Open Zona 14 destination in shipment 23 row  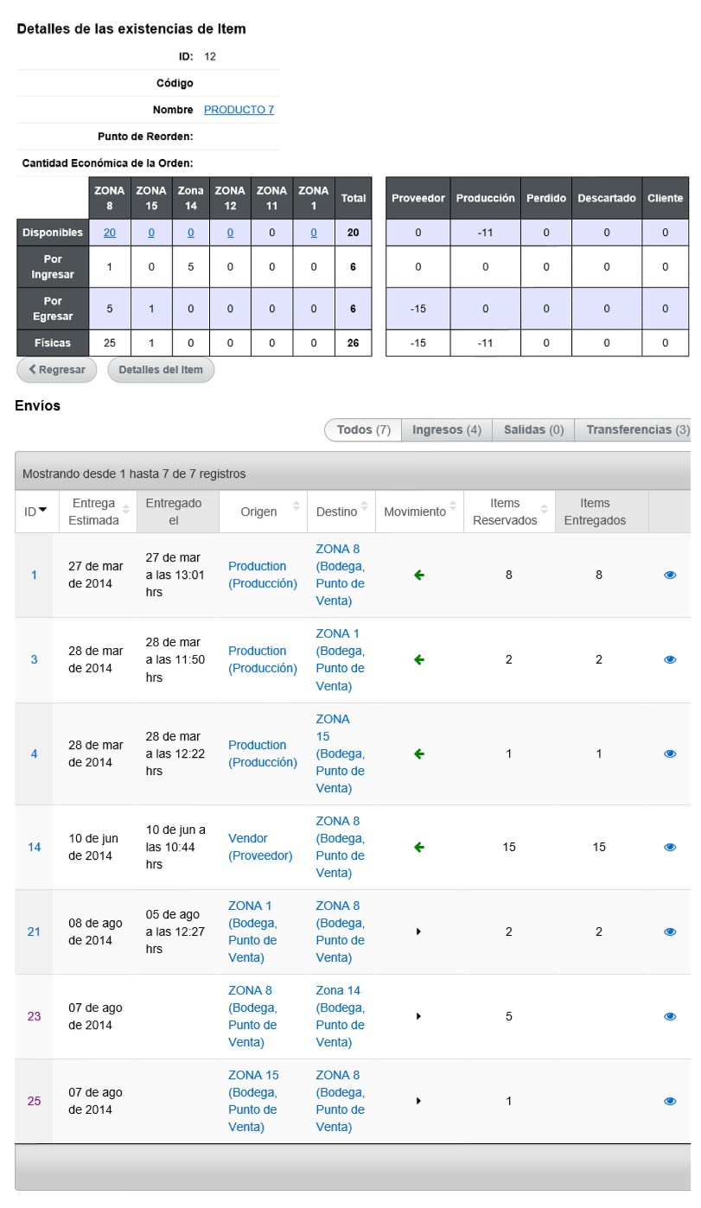[341, 1016]
